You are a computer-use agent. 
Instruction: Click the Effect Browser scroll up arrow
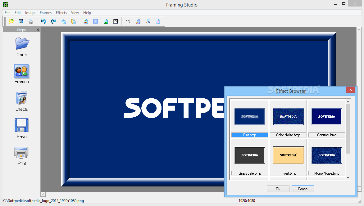click(348, 102)
